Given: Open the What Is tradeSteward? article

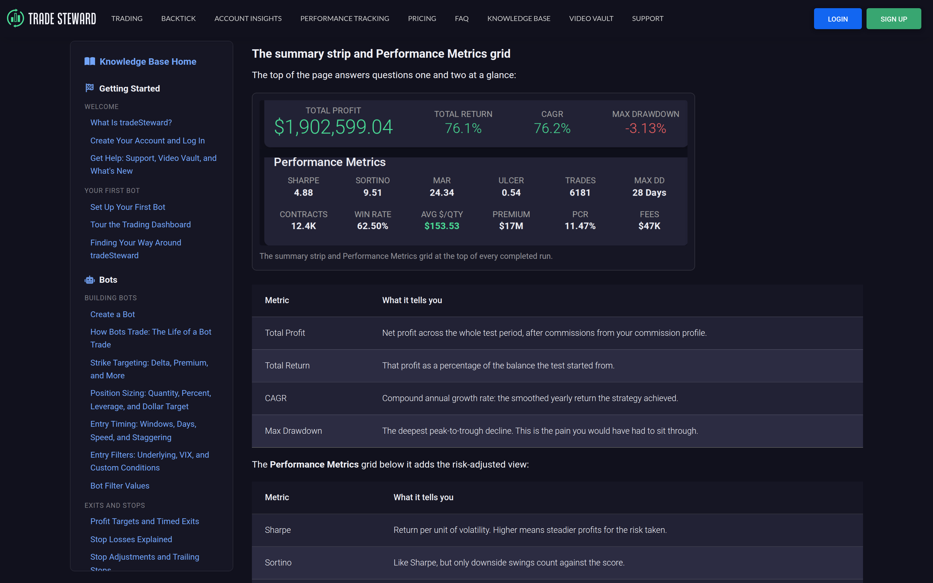Looking at the screenshot, I should pos(131,123).
